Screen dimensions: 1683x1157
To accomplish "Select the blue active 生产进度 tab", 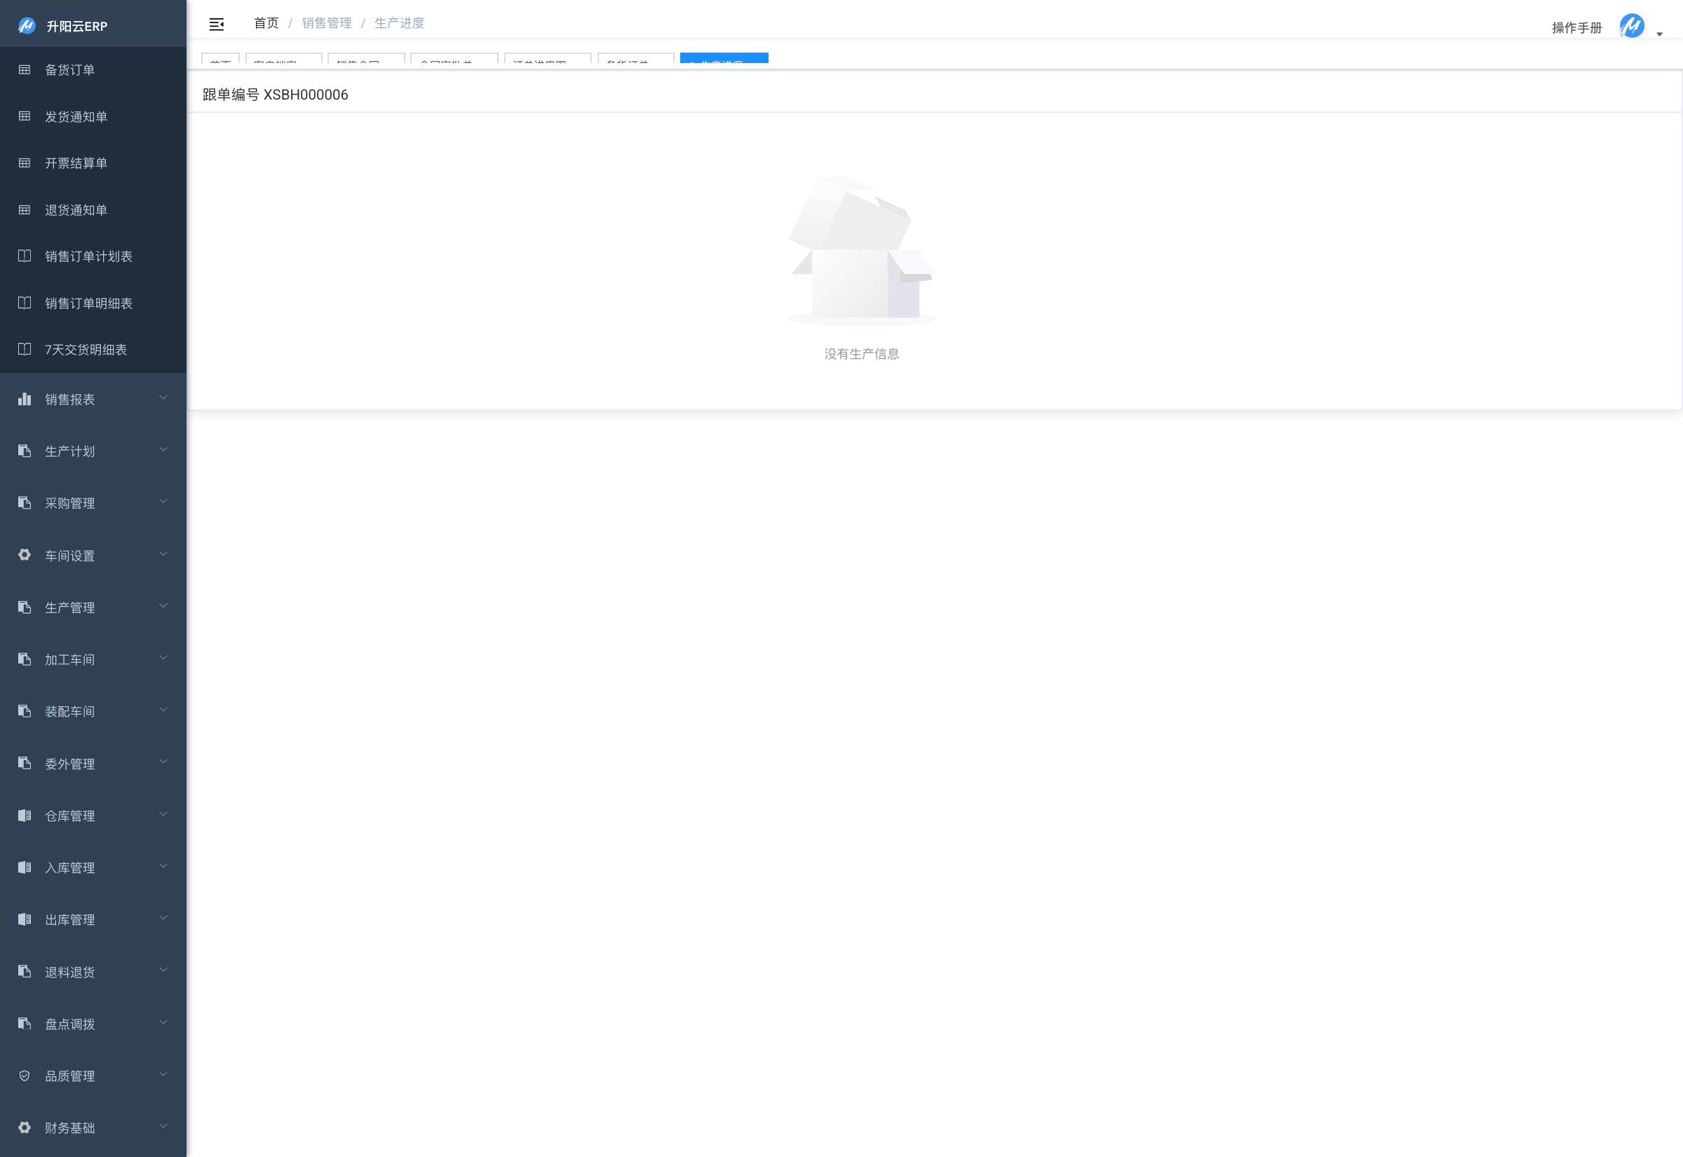I will [x=724, y=59].
